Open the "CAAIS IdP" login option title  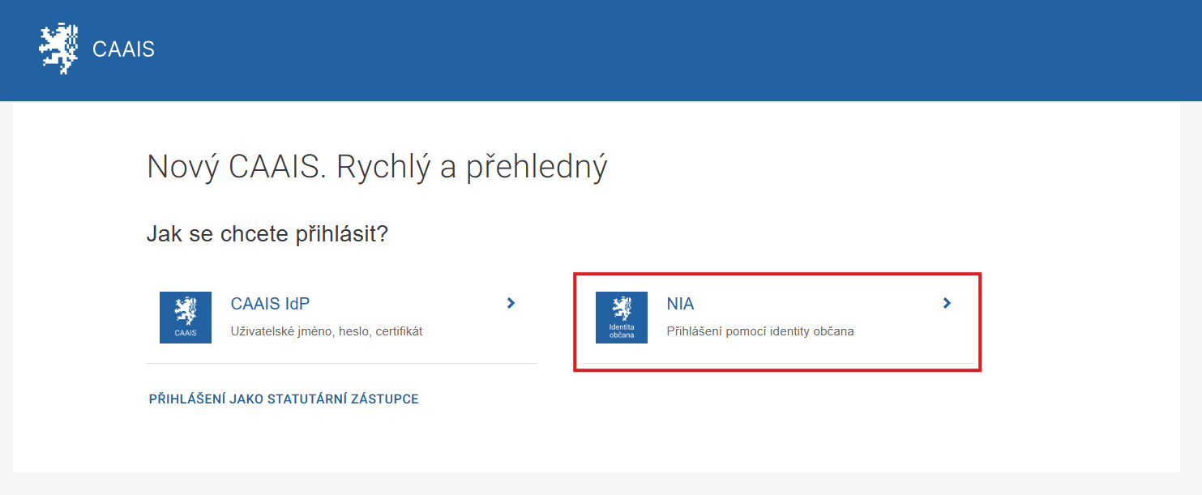tap(270, 304)
